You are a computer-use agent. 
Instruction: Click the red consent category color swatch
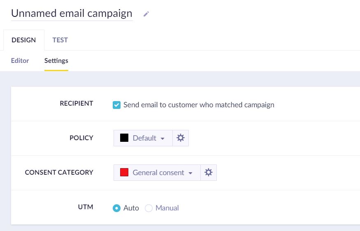(x=124, y=173)
